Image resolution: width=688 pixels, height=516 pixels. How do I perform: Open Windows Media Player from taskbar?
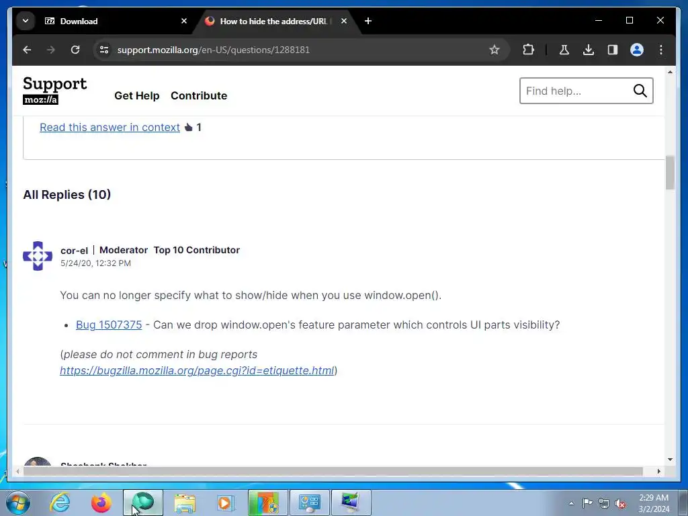point(226,503)
